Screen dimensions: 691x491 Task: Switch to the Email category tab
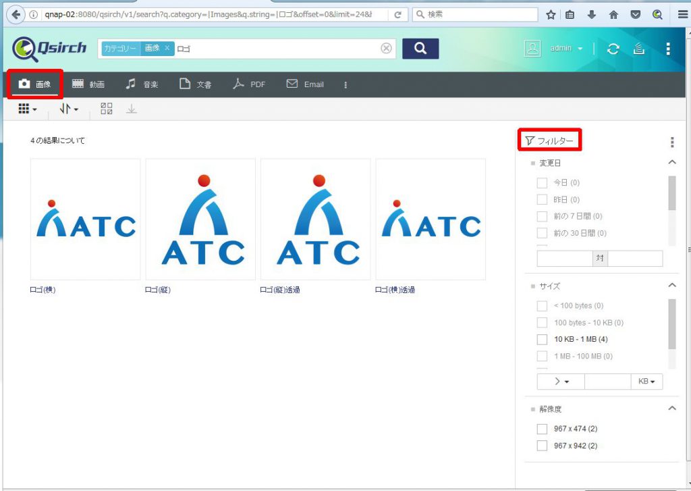(x=305, y=84)
